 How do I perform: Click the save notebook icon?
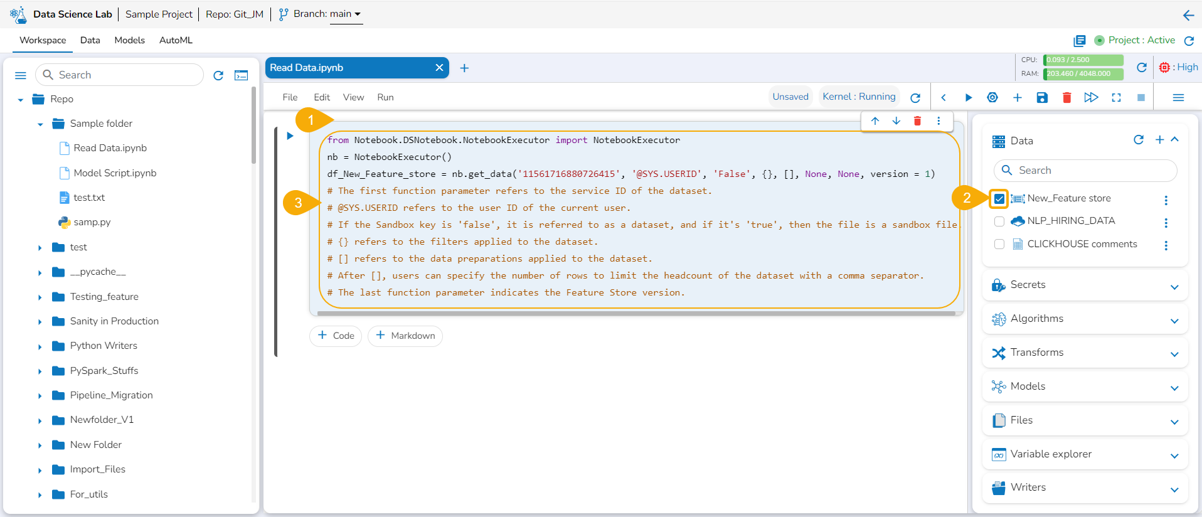[1042, 97]
